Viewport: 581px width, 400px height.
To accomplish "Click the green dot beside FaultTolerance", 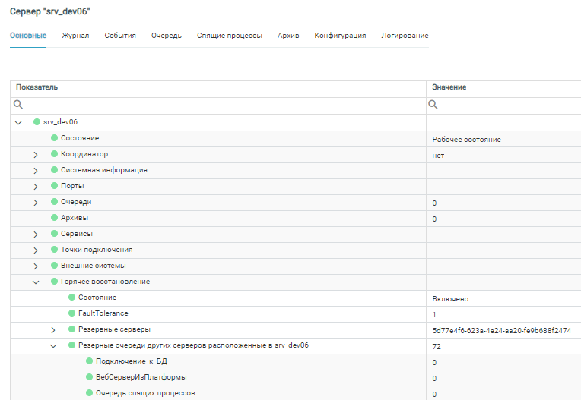I will tap(71, 313).
